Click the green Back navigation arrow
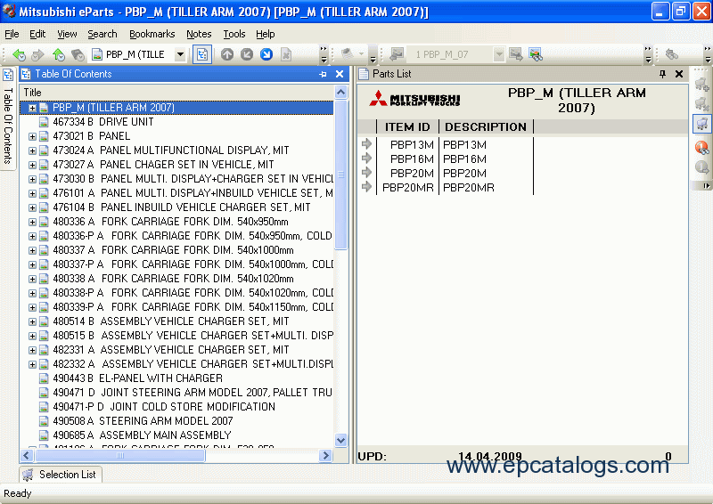 coord(19,54)
